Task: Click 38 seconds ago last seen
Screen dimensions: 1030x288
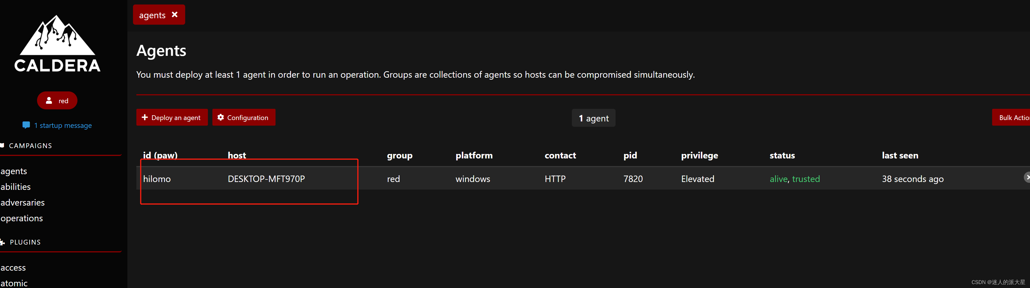Action: tap(912, 179)
